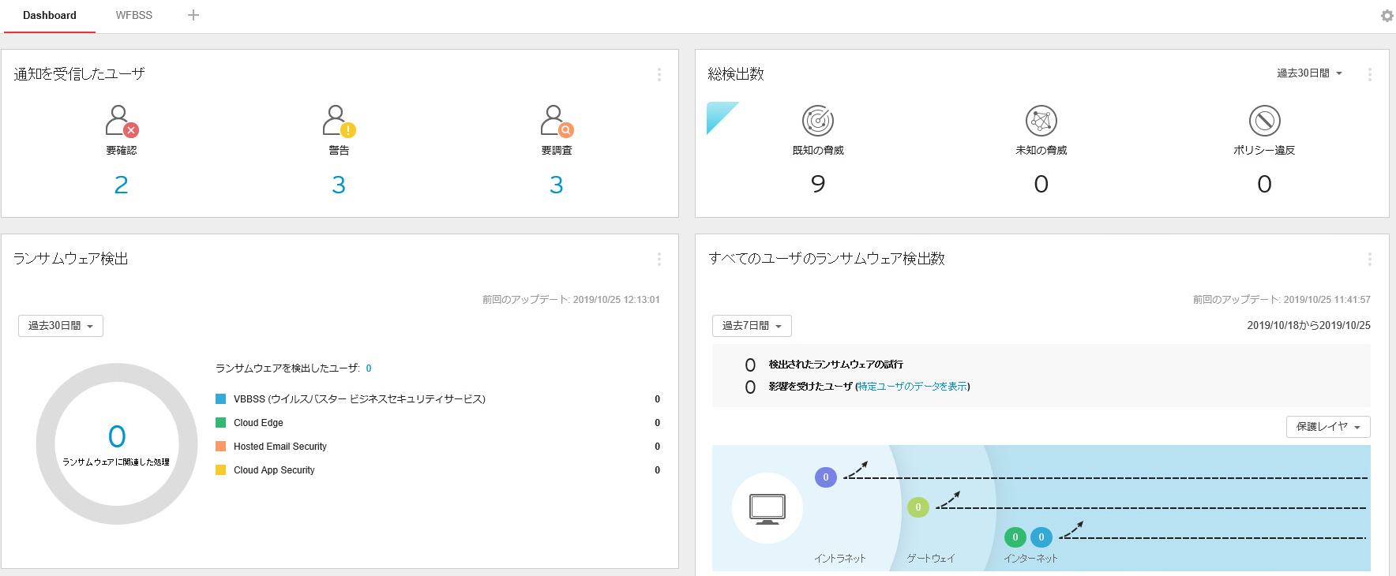Click the ransomware donut chart center value
The width and height of the screenshot is (1396, 576).
click(x=117, y=436)
